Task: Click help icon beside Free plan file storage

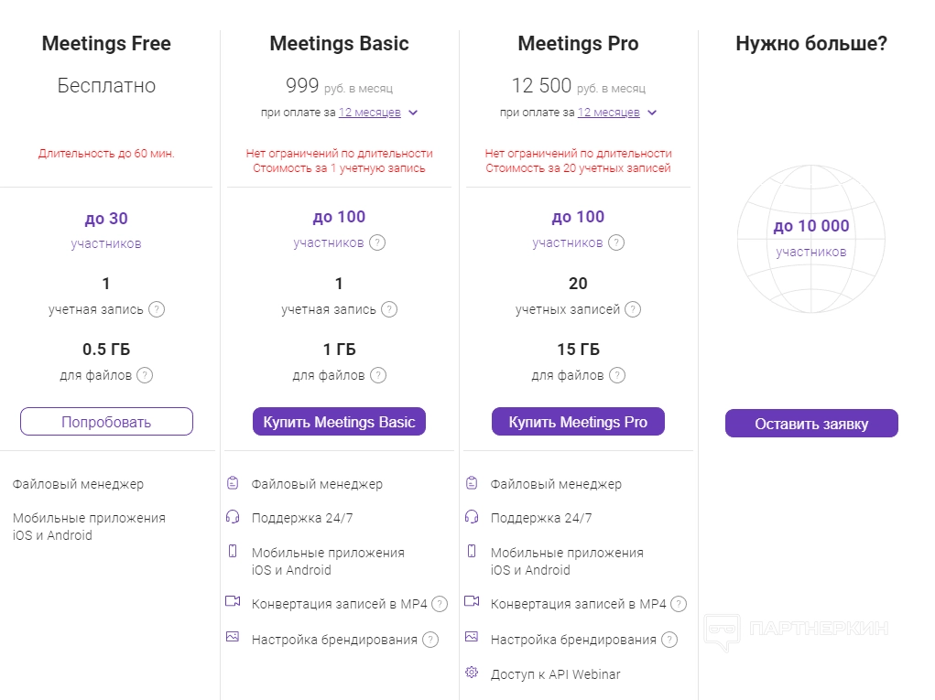Action: click(x=145, y=375)
